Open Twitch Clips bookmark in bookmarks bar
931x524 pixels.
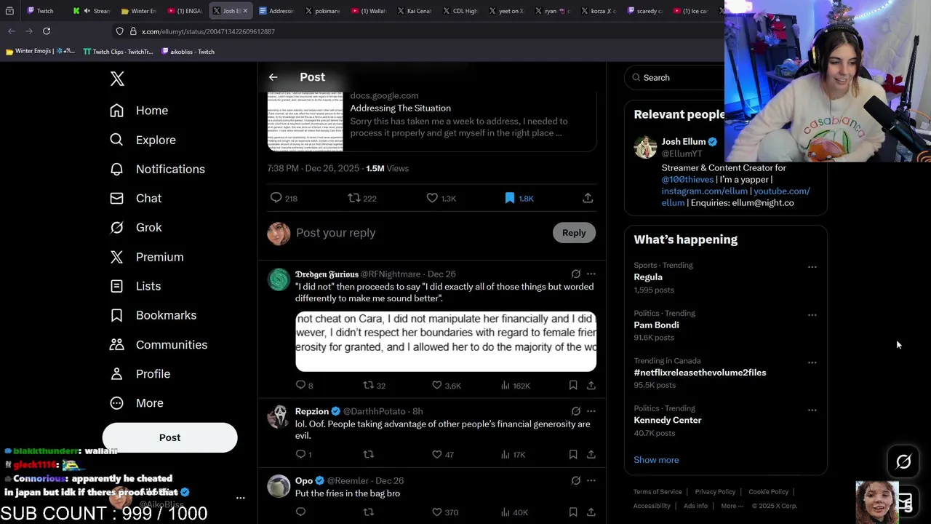point(118,52)
